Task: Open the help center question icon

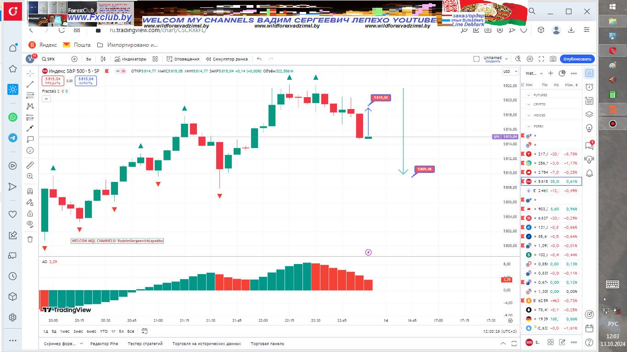Action: tap(589, 342)
